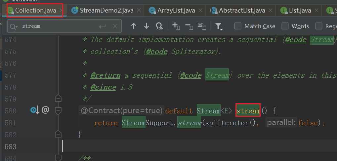Click line number 580 in the gutter
The image size is (337, 161).
click(x=11, y=111)
